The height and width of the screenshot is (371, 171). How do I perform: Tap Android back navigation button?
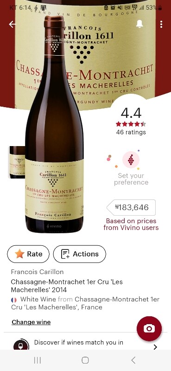pyautogui.click(x=133, y=360)
